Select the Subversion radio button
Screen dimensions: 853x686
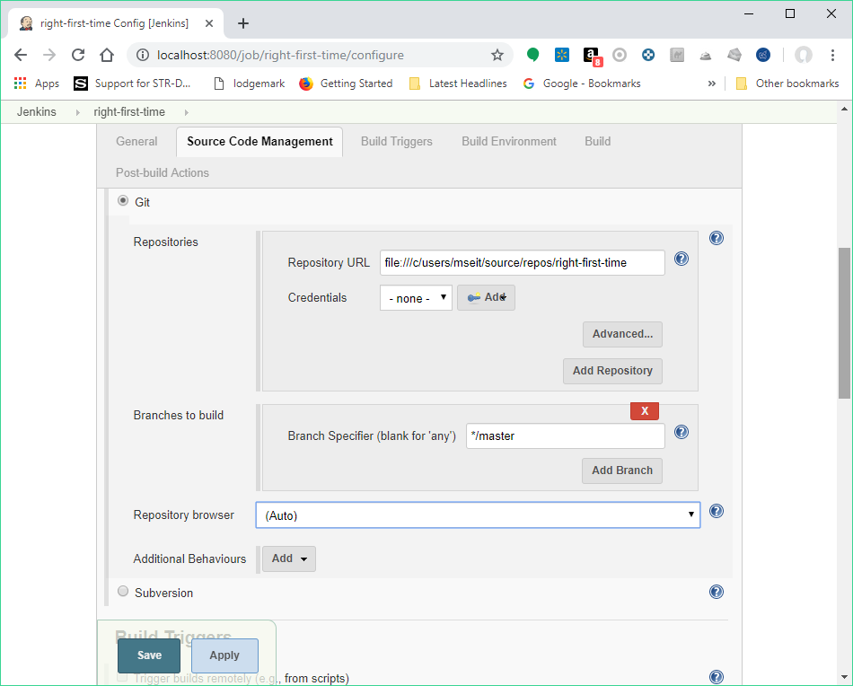pyautogui.click(x=124, y=592)
